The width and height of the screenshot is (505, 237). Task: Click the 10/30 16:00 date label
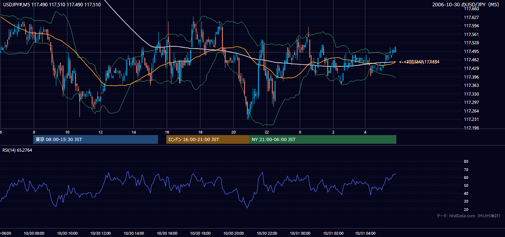pos(167,233)
